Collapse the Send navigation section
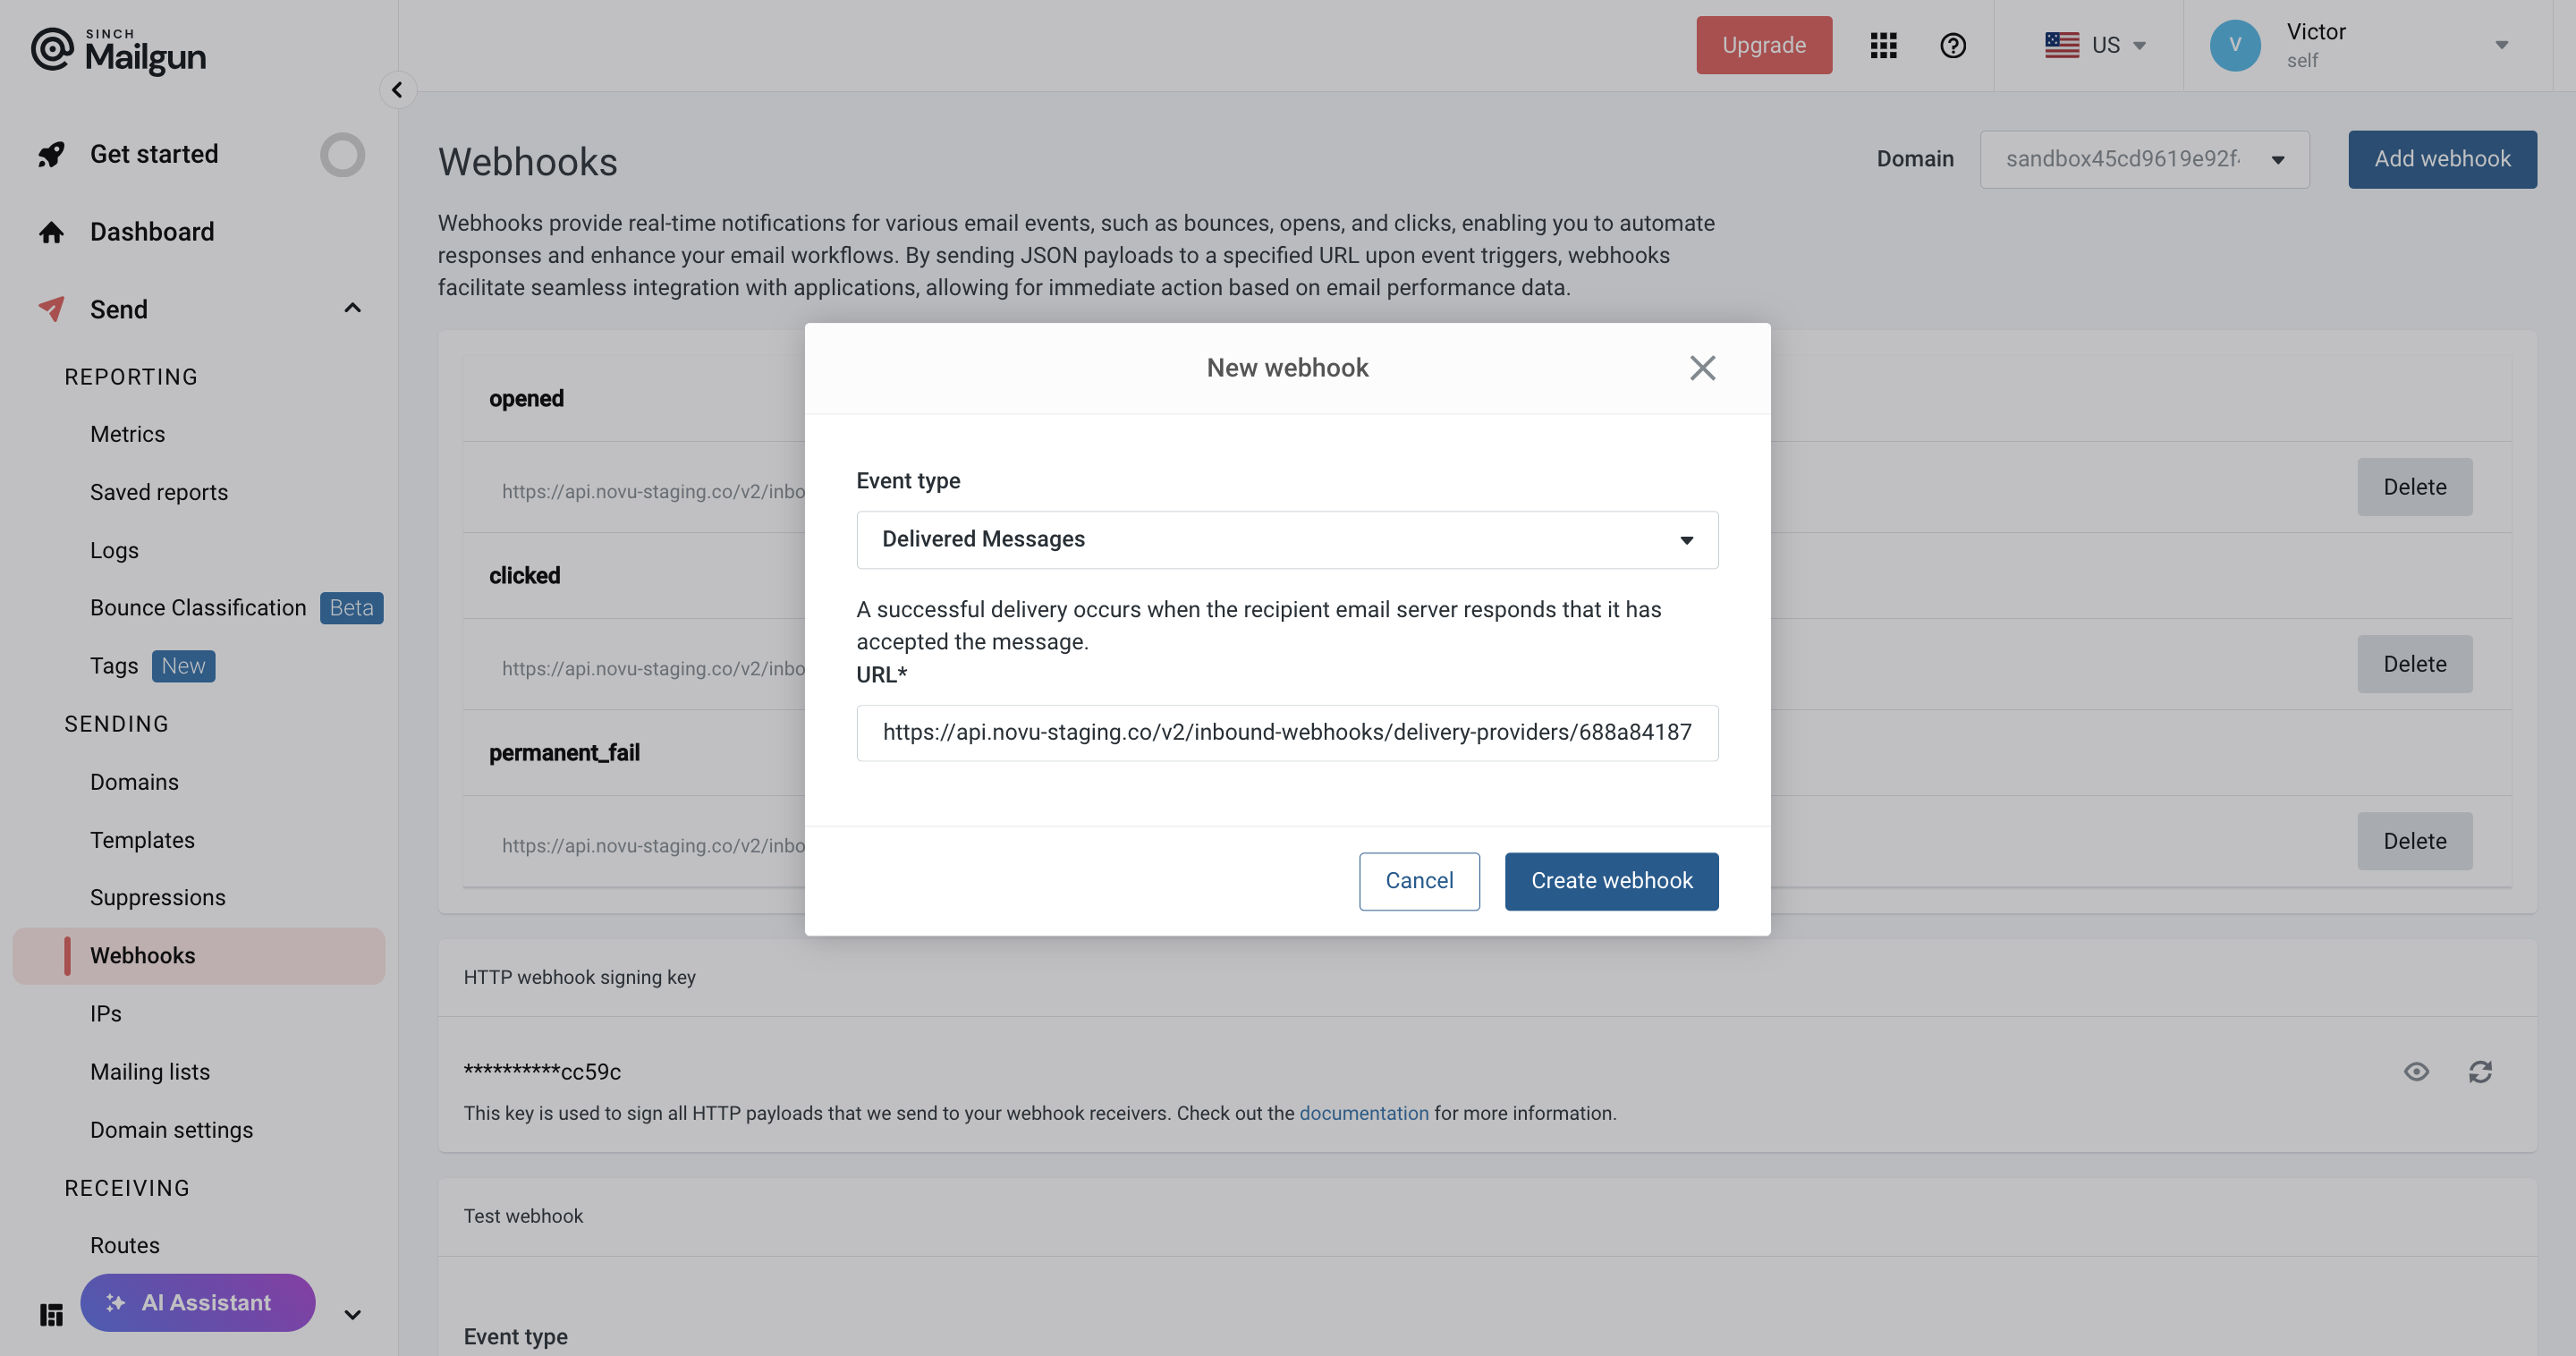Viewport: 2576px width, 1356px height. coord(352,308)
